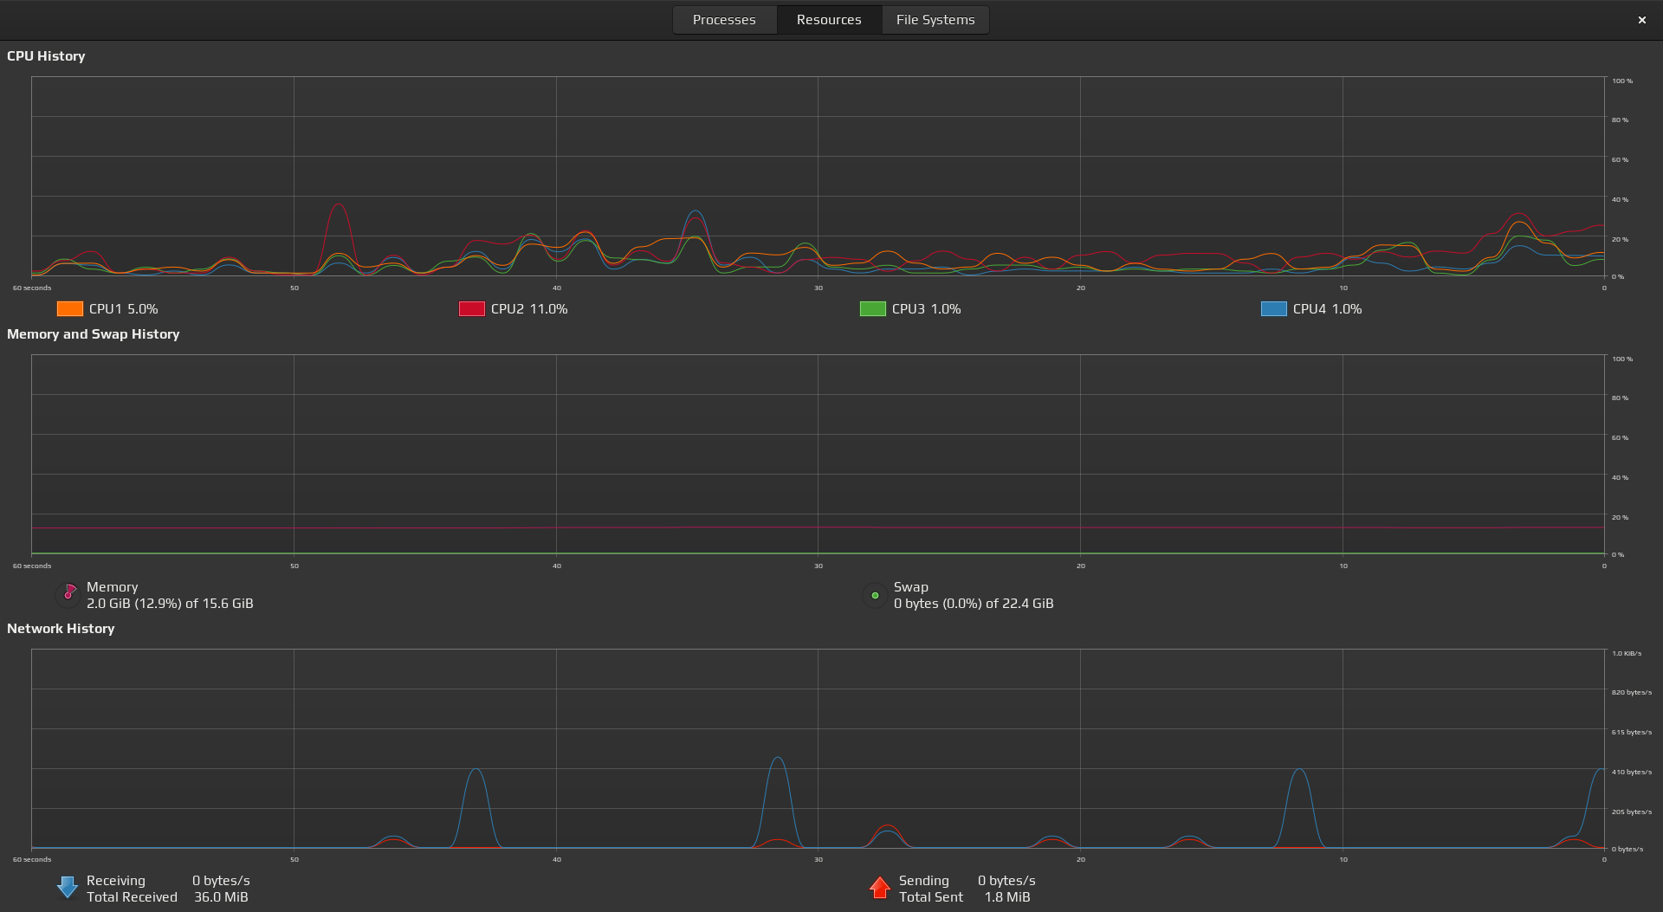Screen dimensions: 1663x912
Task: Click the blue Receiving down-arrow icon
Action: point(68,888)
